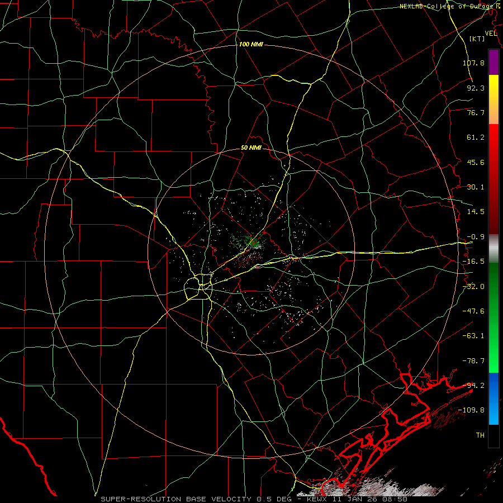503x503 pixels.
Task: Click the -109.8 velocity scale value
Action: click(x=471, y=410)
